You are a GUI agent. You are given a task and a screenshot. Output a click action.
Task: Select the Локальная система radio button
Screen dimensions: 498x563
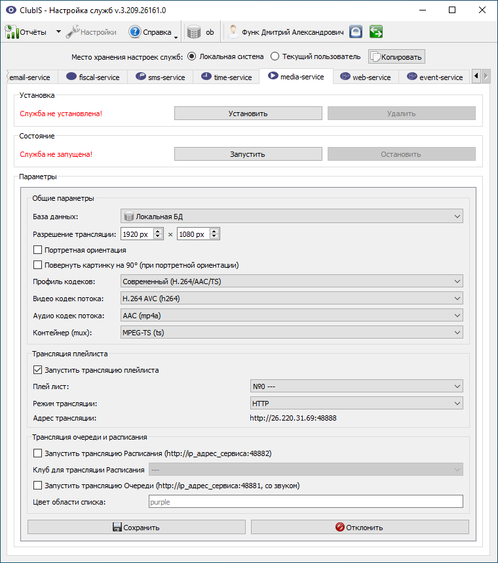pos(192,56)
